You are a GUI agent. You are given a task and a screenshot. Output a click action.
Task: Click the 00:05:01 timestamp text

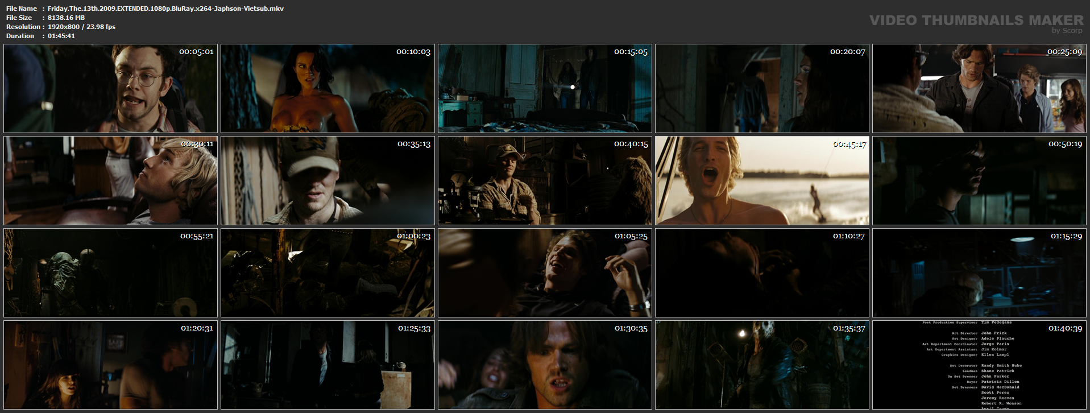coord(197,52)
